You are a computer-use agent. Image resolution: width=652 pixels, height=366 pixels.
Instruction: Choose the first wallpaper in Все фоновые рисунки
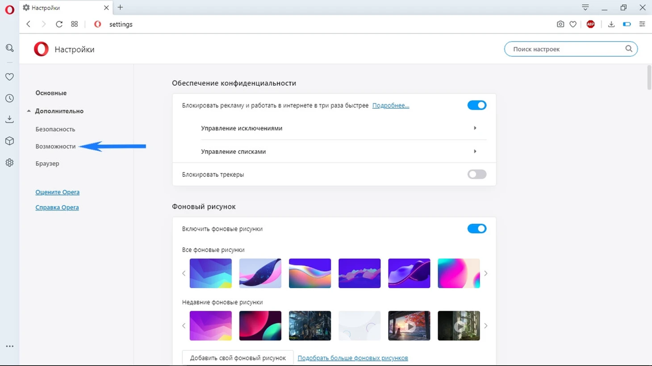[210, 273]
